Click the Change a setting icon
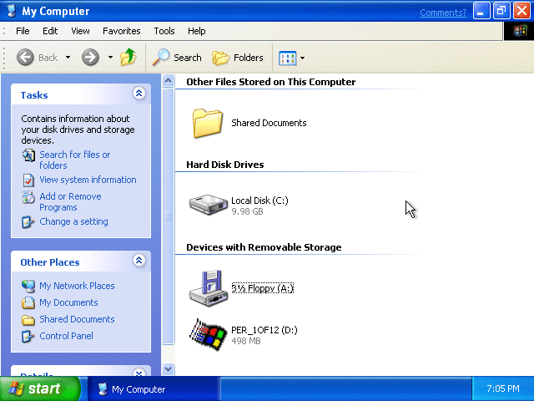The width and height of the screenshot is (534, 401). 28,222
